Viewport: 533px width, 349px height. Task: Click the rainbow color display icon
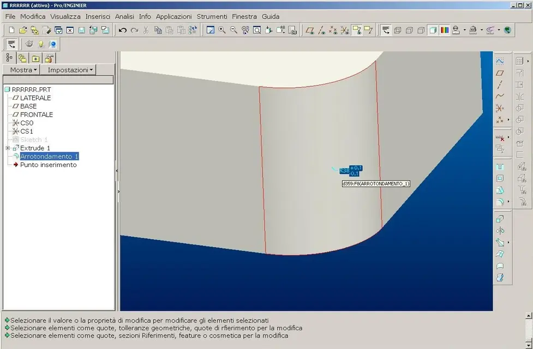coord(444,30)
